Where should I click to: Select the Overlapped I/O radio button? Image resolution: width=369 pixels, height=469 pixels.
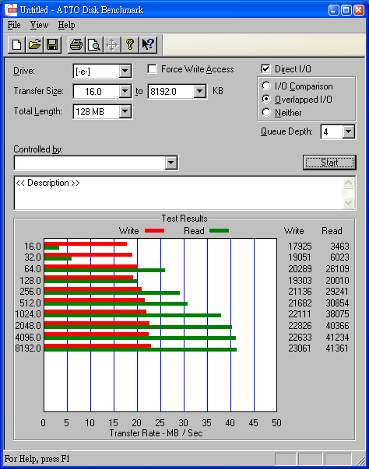266,99
